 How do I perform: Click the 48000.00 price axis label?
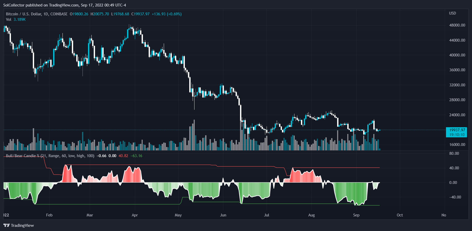[x=457, y=25]
